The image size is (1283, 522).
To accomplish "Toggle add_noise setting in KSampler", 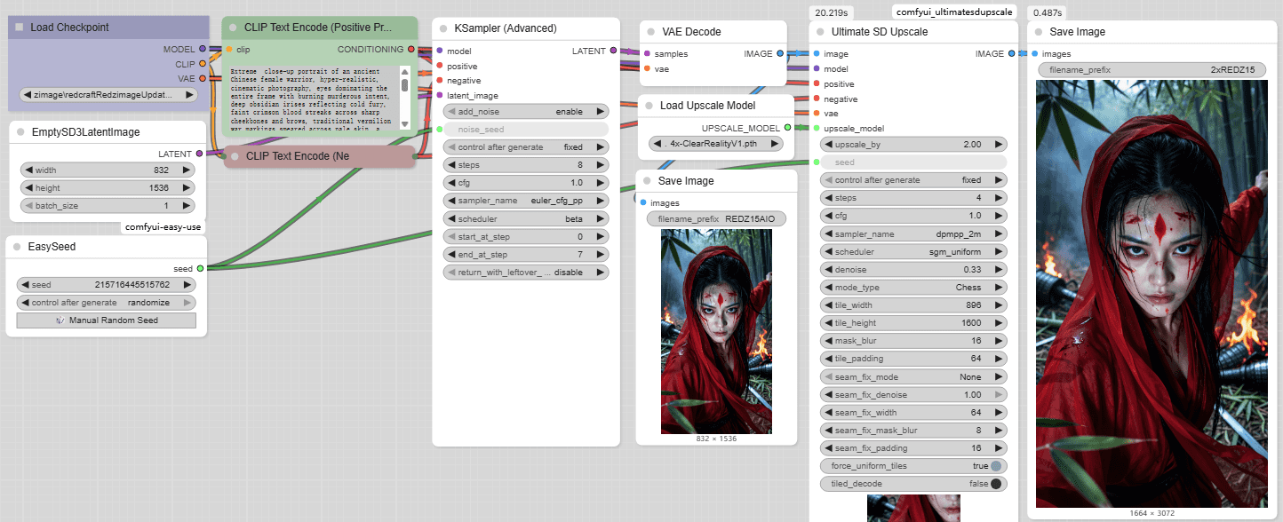I will (525, 112).
